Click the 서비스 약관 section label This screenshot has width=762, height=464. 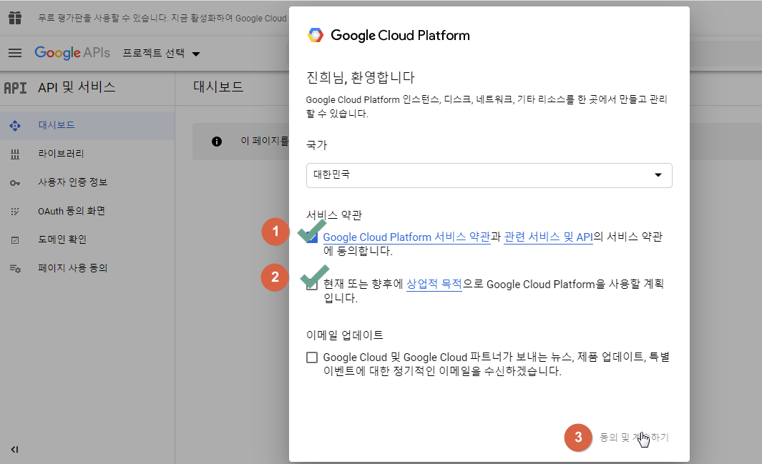tap(334, 215)
